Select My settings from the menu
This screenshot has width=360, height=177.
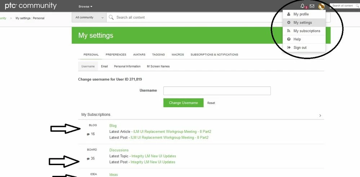[x=304, y=22]
